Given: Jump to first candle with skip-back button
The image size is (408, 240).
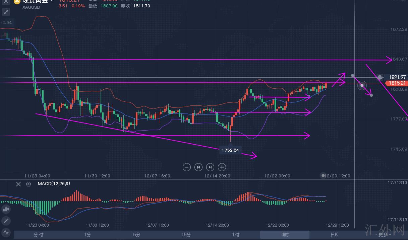Looking at the screenshot, I should pos(198,167).
